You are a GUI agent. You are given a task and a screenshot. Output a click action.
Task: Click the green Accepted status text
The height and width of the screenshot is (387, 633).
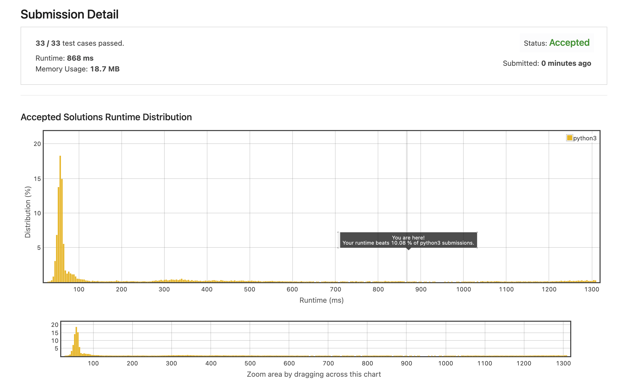click(x=569, y=43)
